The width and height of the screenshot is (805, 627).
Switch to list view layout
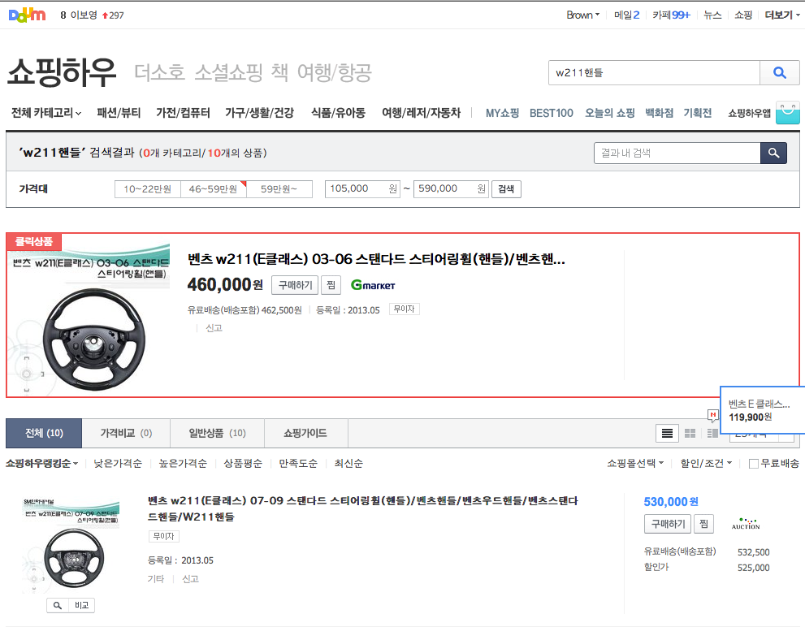tap(667, 434)
